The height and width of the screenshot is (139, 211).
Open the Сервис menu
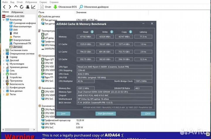43,2
